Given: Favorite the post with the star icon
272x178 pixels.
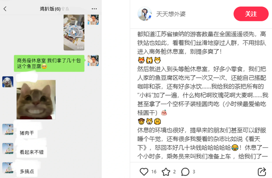Looking at the screenshot, I should click(166, 171).
